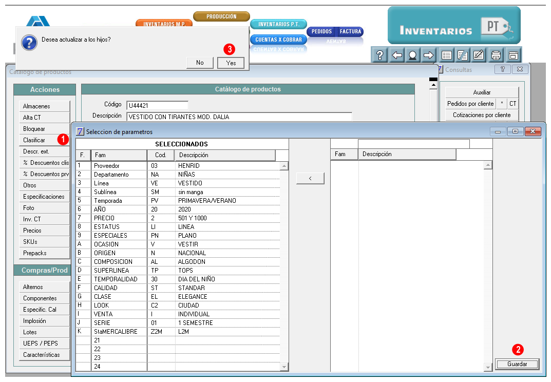Select the TEMPORALIDAD DIA DEL NIÑO row
This screenshot has height=382, width=551.
(178, 279)
